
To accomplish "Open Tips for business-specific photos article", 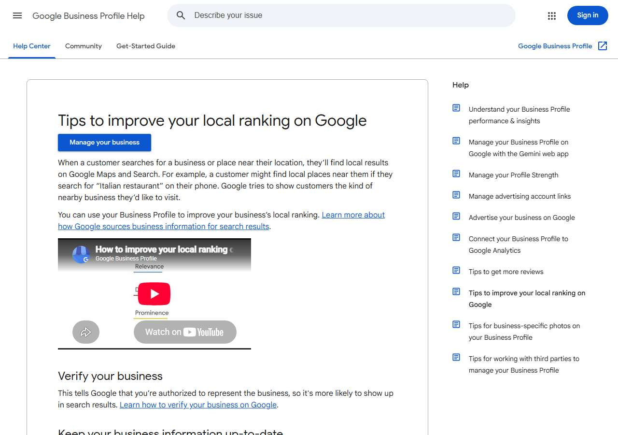I will coord(524,332).
